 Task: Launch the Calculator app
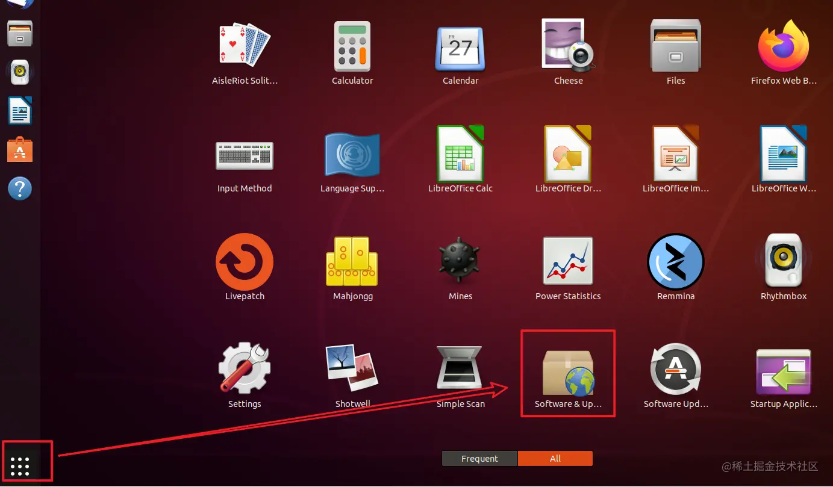[352, 46]
